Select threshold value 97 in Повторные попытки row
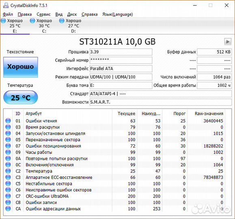Image resolution: width=235 pixels, height=219 pixels. 183,159
